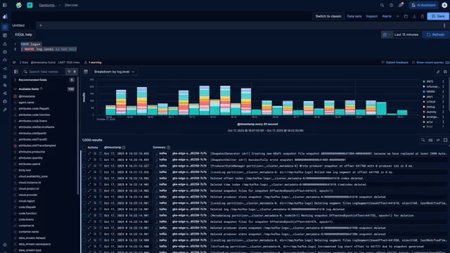
Task: Open full screen icon in results toolbar
Action: [445, 140]
